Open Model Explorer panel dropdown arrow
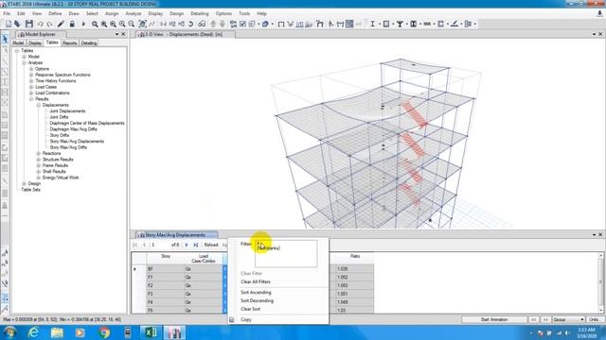606x340 pixels. (116, 34)
